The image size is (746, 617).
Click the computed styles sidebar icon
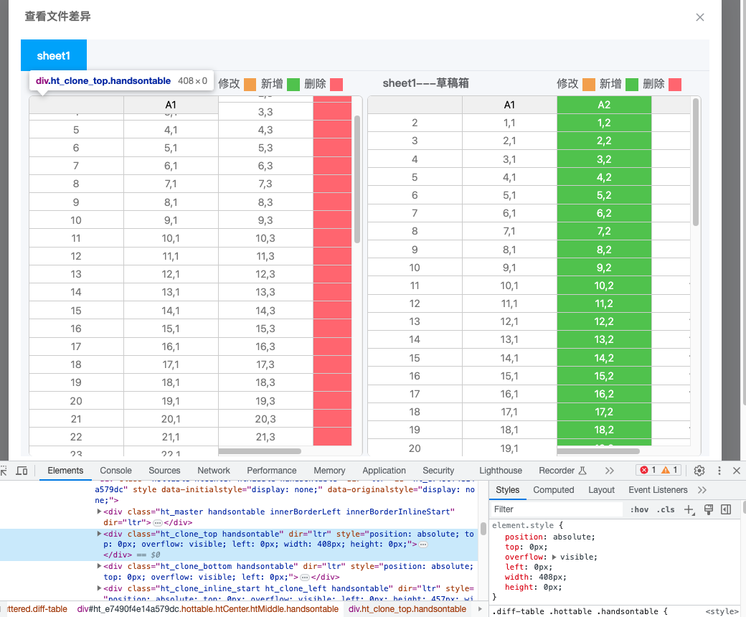pyautogui.click(x=724, y=509)
